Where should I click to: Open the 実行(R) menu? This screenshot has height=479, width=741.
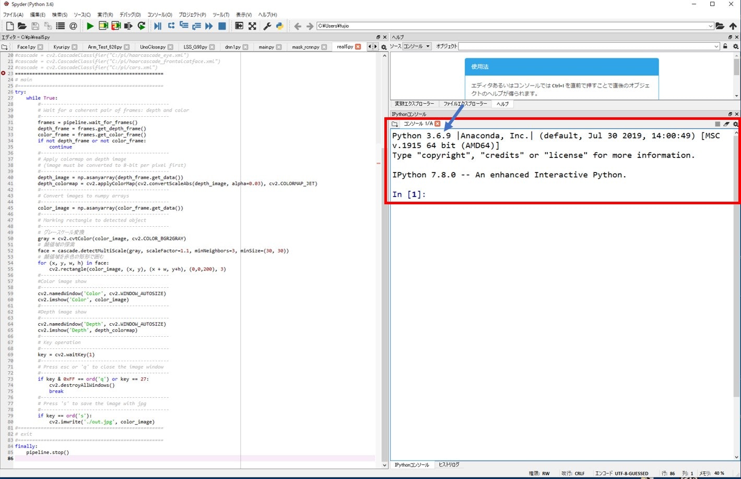(x=105, y=15)
